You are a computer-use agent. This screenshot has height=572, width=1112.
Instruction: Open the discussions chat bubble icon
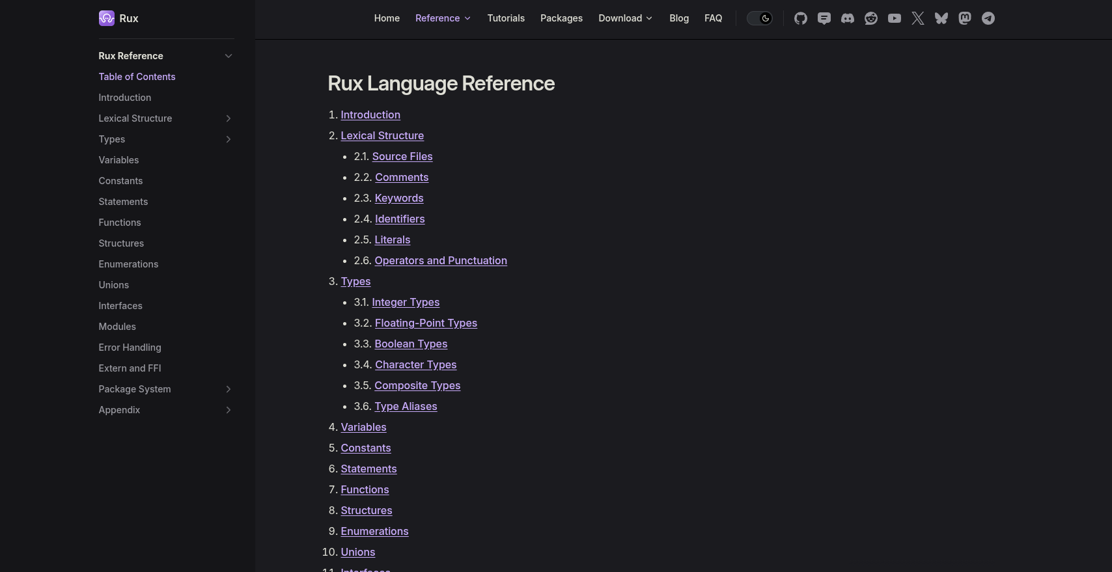tap(824, 18)
